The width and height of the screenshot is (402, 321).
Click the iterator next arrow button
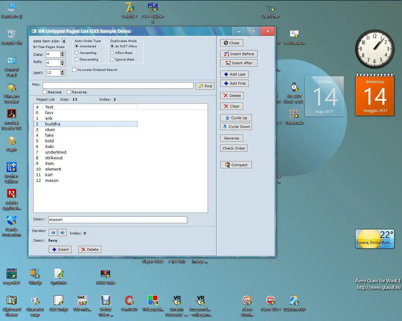coord(62,233)
